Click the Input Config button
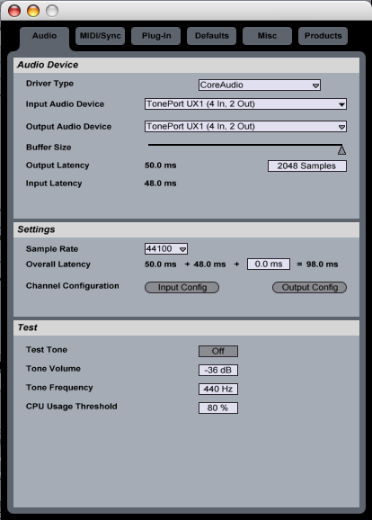 [182, 288]
